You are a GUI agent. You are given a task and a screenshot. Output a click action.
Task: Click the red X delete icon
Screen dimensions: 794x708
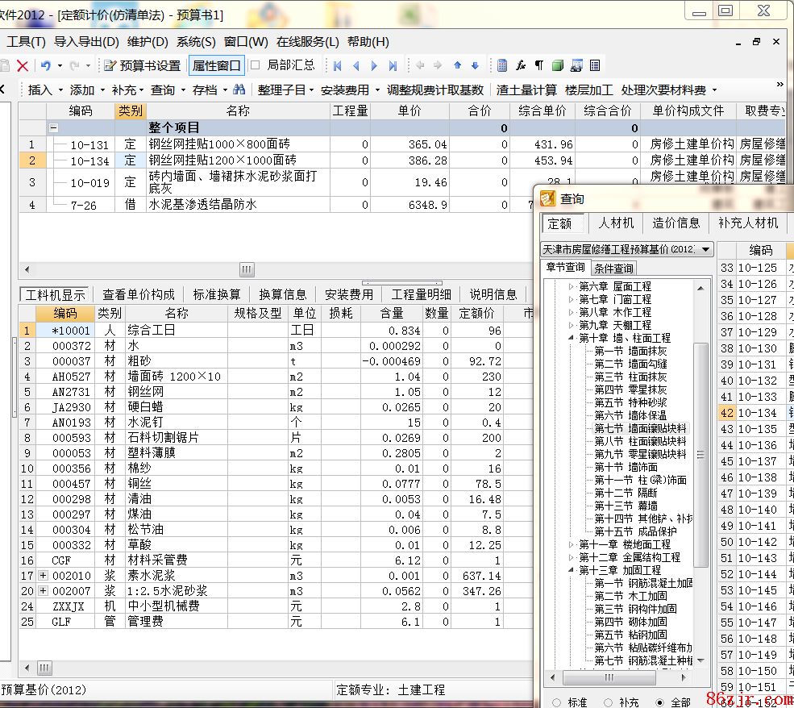click(x=23, y=66)
